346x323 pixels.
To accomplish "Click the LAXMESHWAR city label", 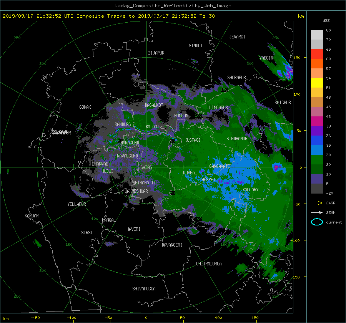I will pos(136,191).
